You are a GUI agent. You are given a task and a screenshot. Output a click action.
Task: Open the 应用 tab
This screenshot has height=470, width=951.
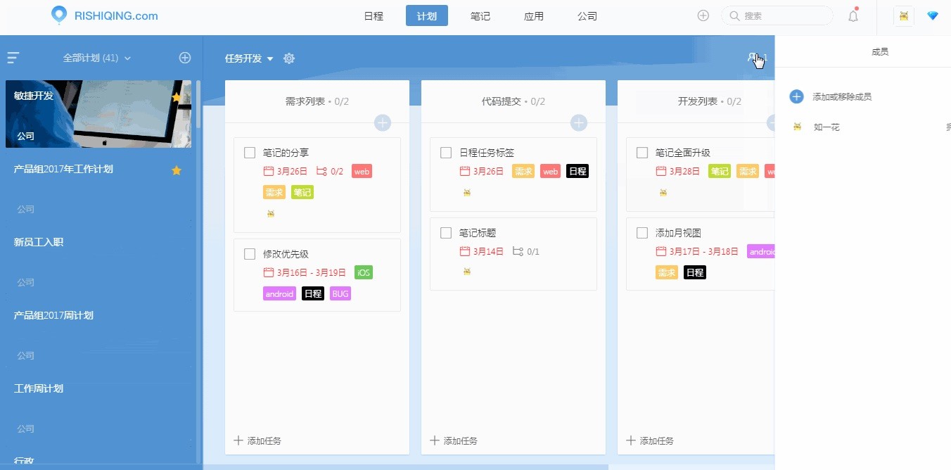tap(534, 15)
